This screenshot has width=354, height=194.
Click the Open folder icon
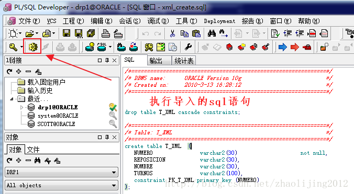coord(30,34)
